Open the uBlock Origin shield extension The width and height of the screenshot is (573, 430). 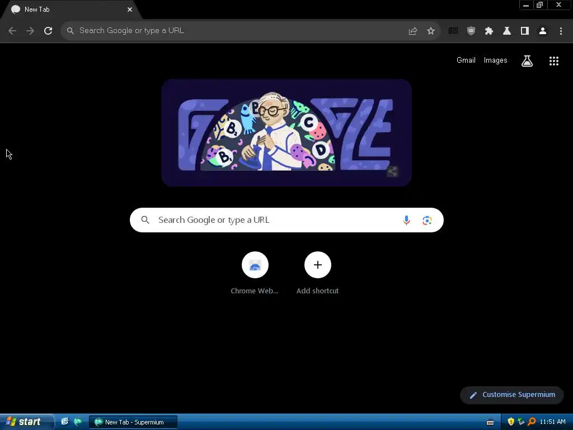[471, 31]
